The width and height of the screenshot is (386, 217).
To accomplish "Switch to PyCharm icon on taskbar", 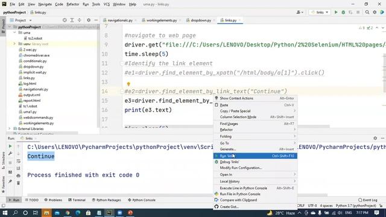I will (109, 213).
